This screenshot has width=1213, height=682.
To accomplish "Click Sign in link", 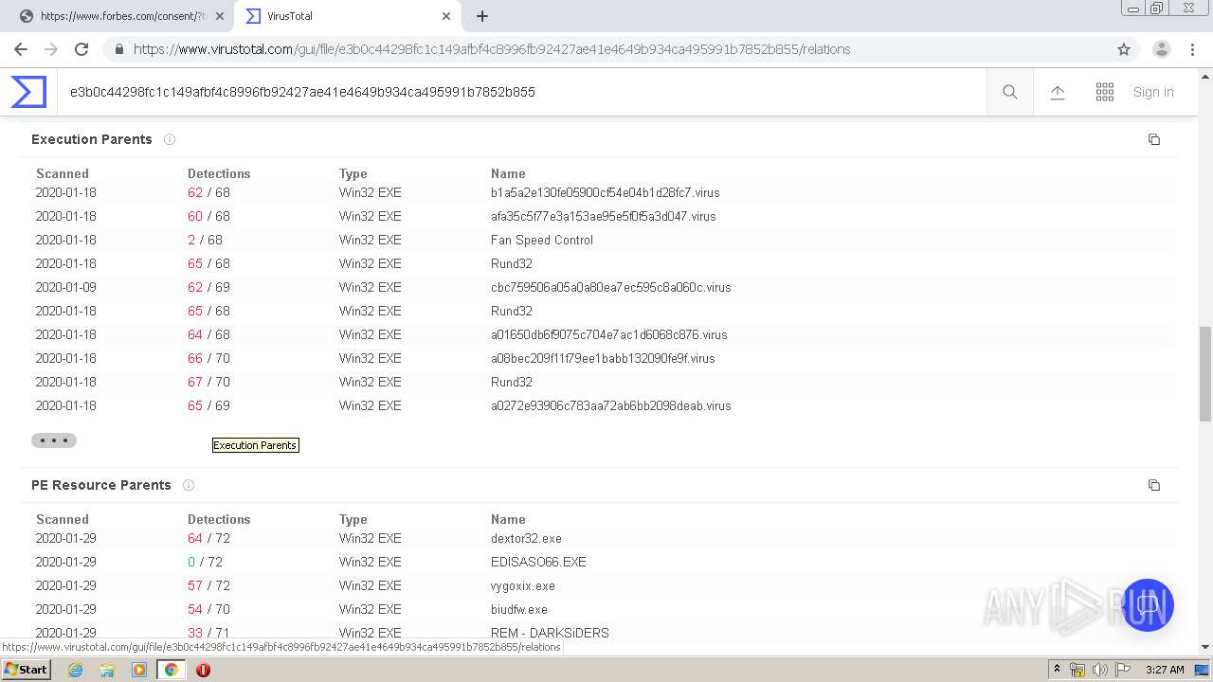I will 1153,92.
